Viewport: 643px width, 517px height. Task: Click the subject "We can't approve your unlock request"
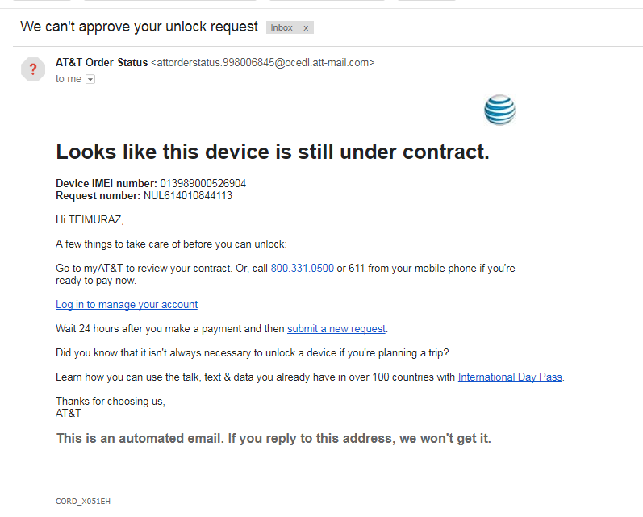point(139,27)
